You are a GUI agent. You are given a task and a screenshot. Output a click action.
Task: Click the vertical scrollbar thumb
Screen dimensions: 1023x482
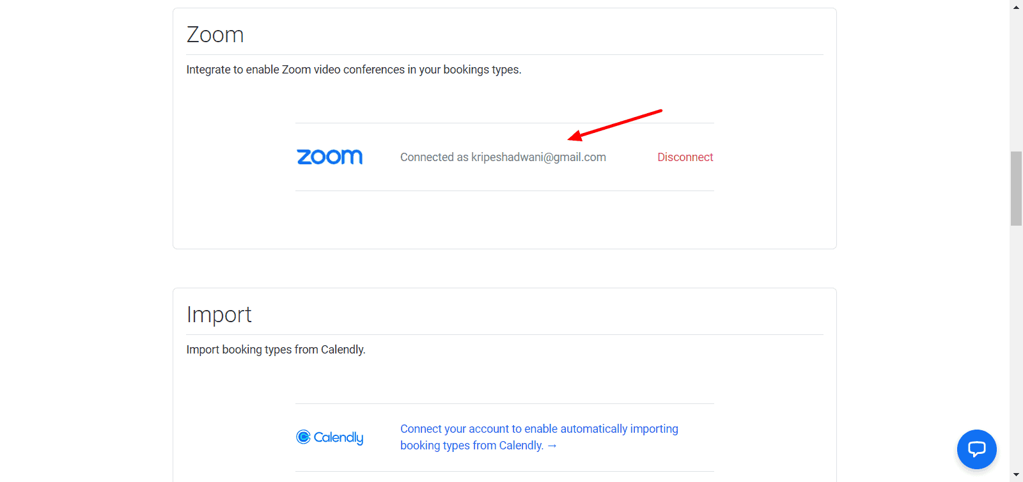pyautogui.click(x=1016, y=188)
